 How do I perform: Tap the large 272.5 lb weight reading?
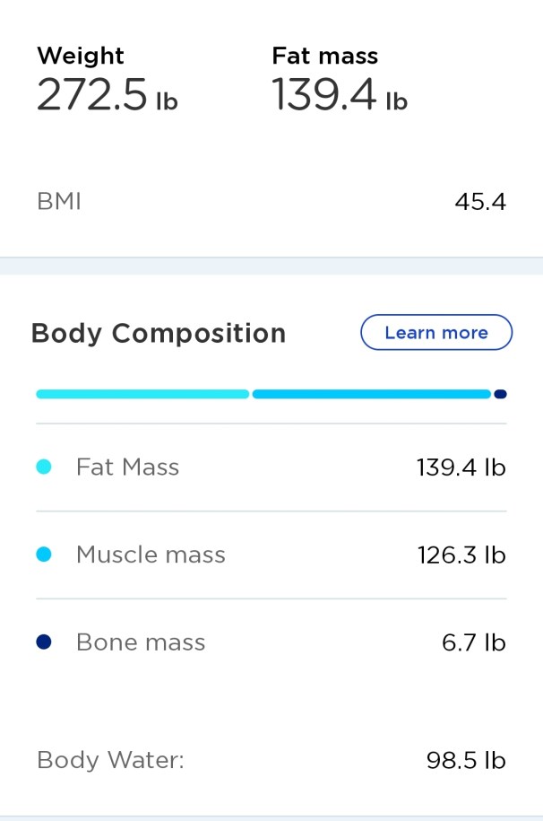tap(107, 95)
